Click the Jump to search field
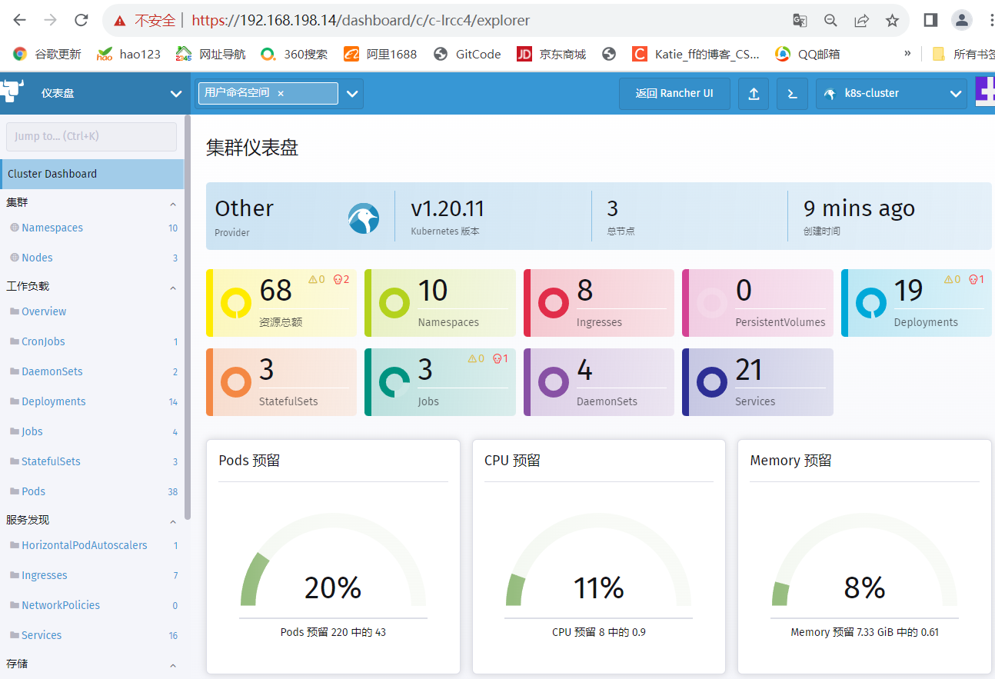Image resolution: width=995 pixels, height=679 pixels. tap(92, 136)
